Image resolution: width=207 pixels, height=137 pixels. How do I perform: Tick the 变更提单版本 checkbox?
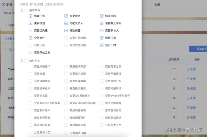click(x=30, y=88)
